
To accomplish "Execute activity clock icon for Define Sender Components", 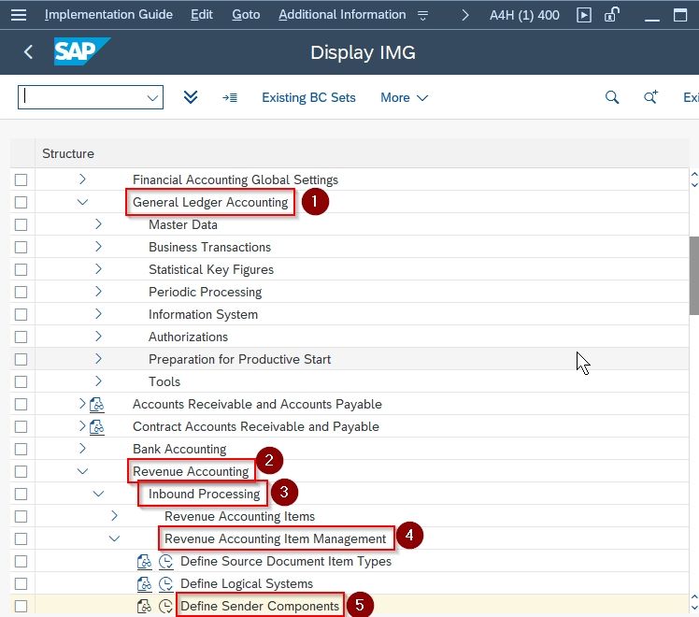I will click(x=165, y=607).
